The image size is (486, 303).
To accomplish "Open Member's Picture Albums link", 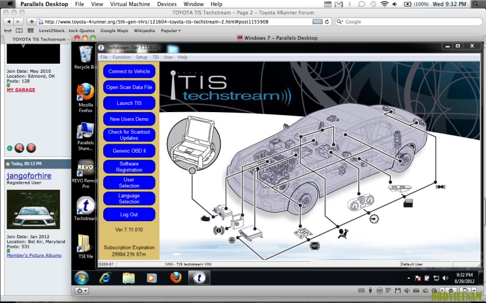I will (34, 255).
